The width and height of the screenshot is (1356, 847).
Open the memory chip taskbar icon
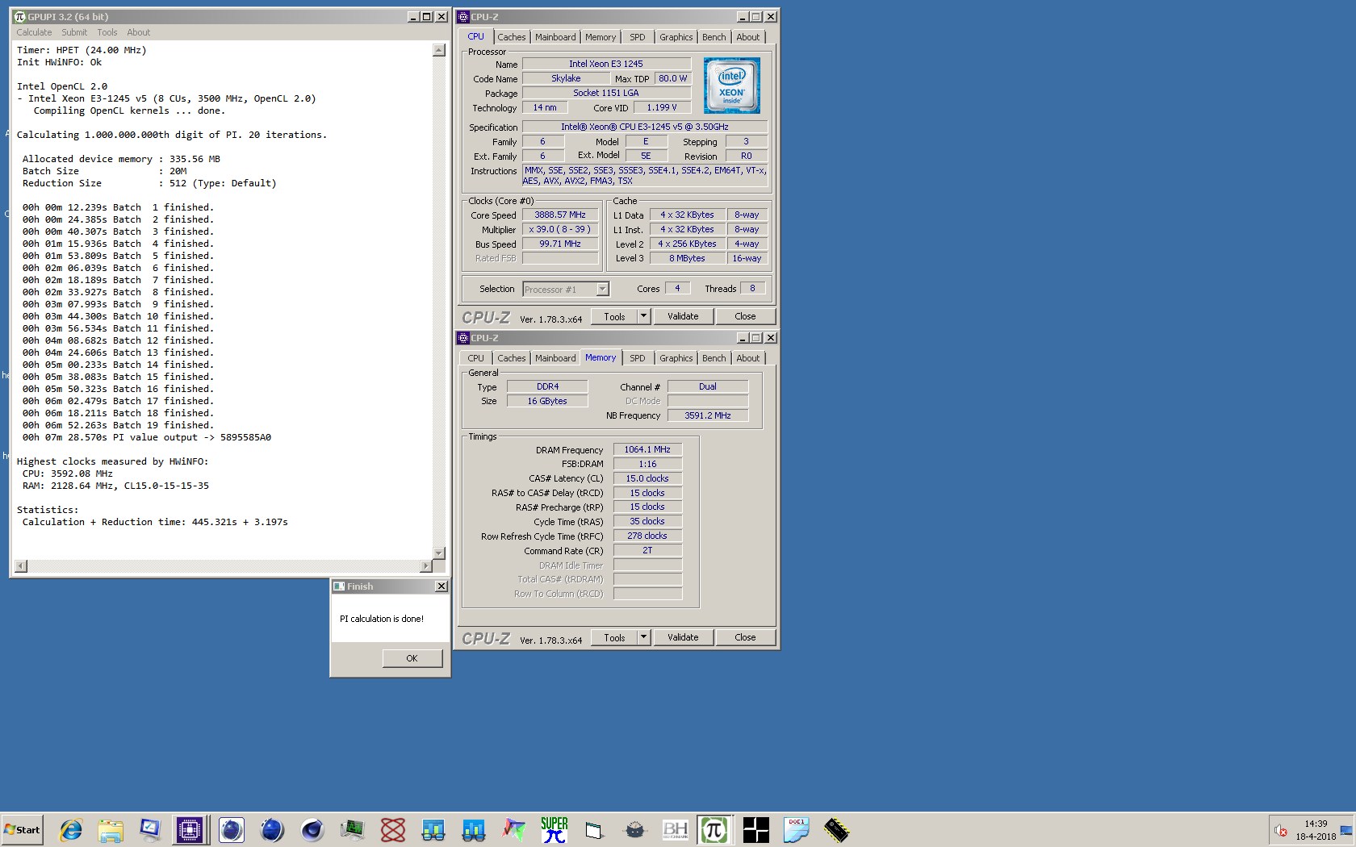[836, 830]
